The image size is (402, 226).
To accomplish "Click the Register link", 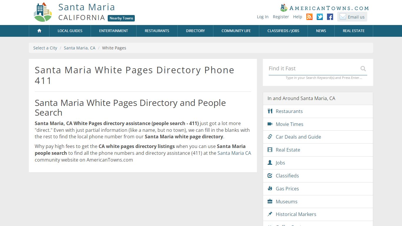I will (281, 17).
